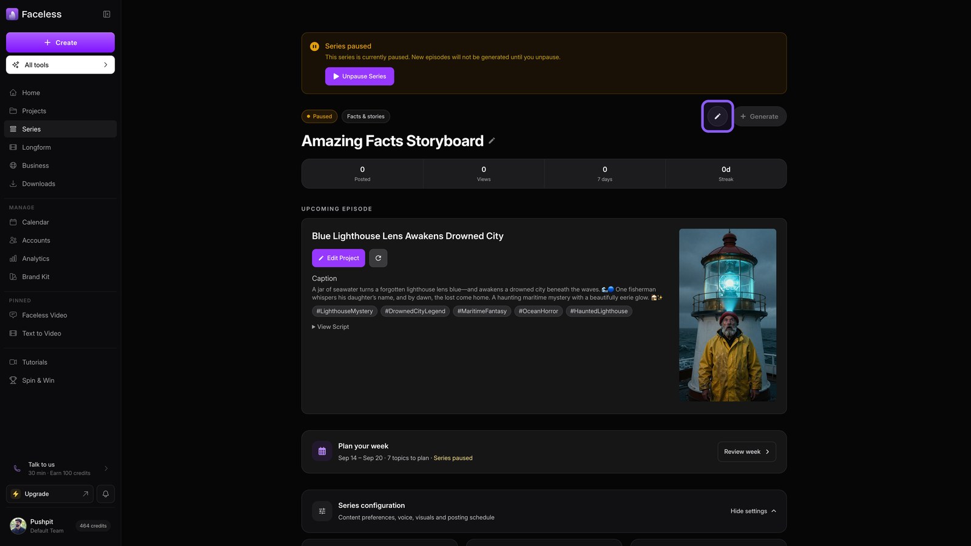The image size is (971, 546).
Task: Click the Brand Kit icon
Action: 13,277
